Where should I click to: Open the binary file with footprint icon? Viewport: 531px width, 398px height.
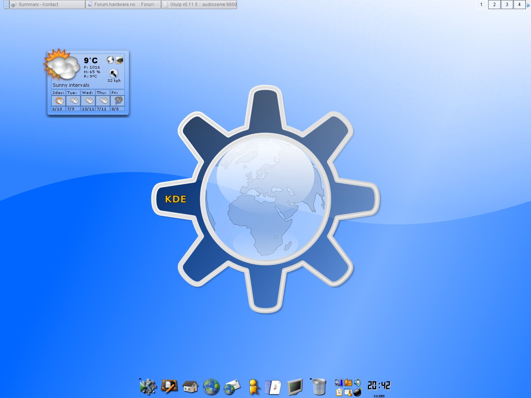pos(273,387)
